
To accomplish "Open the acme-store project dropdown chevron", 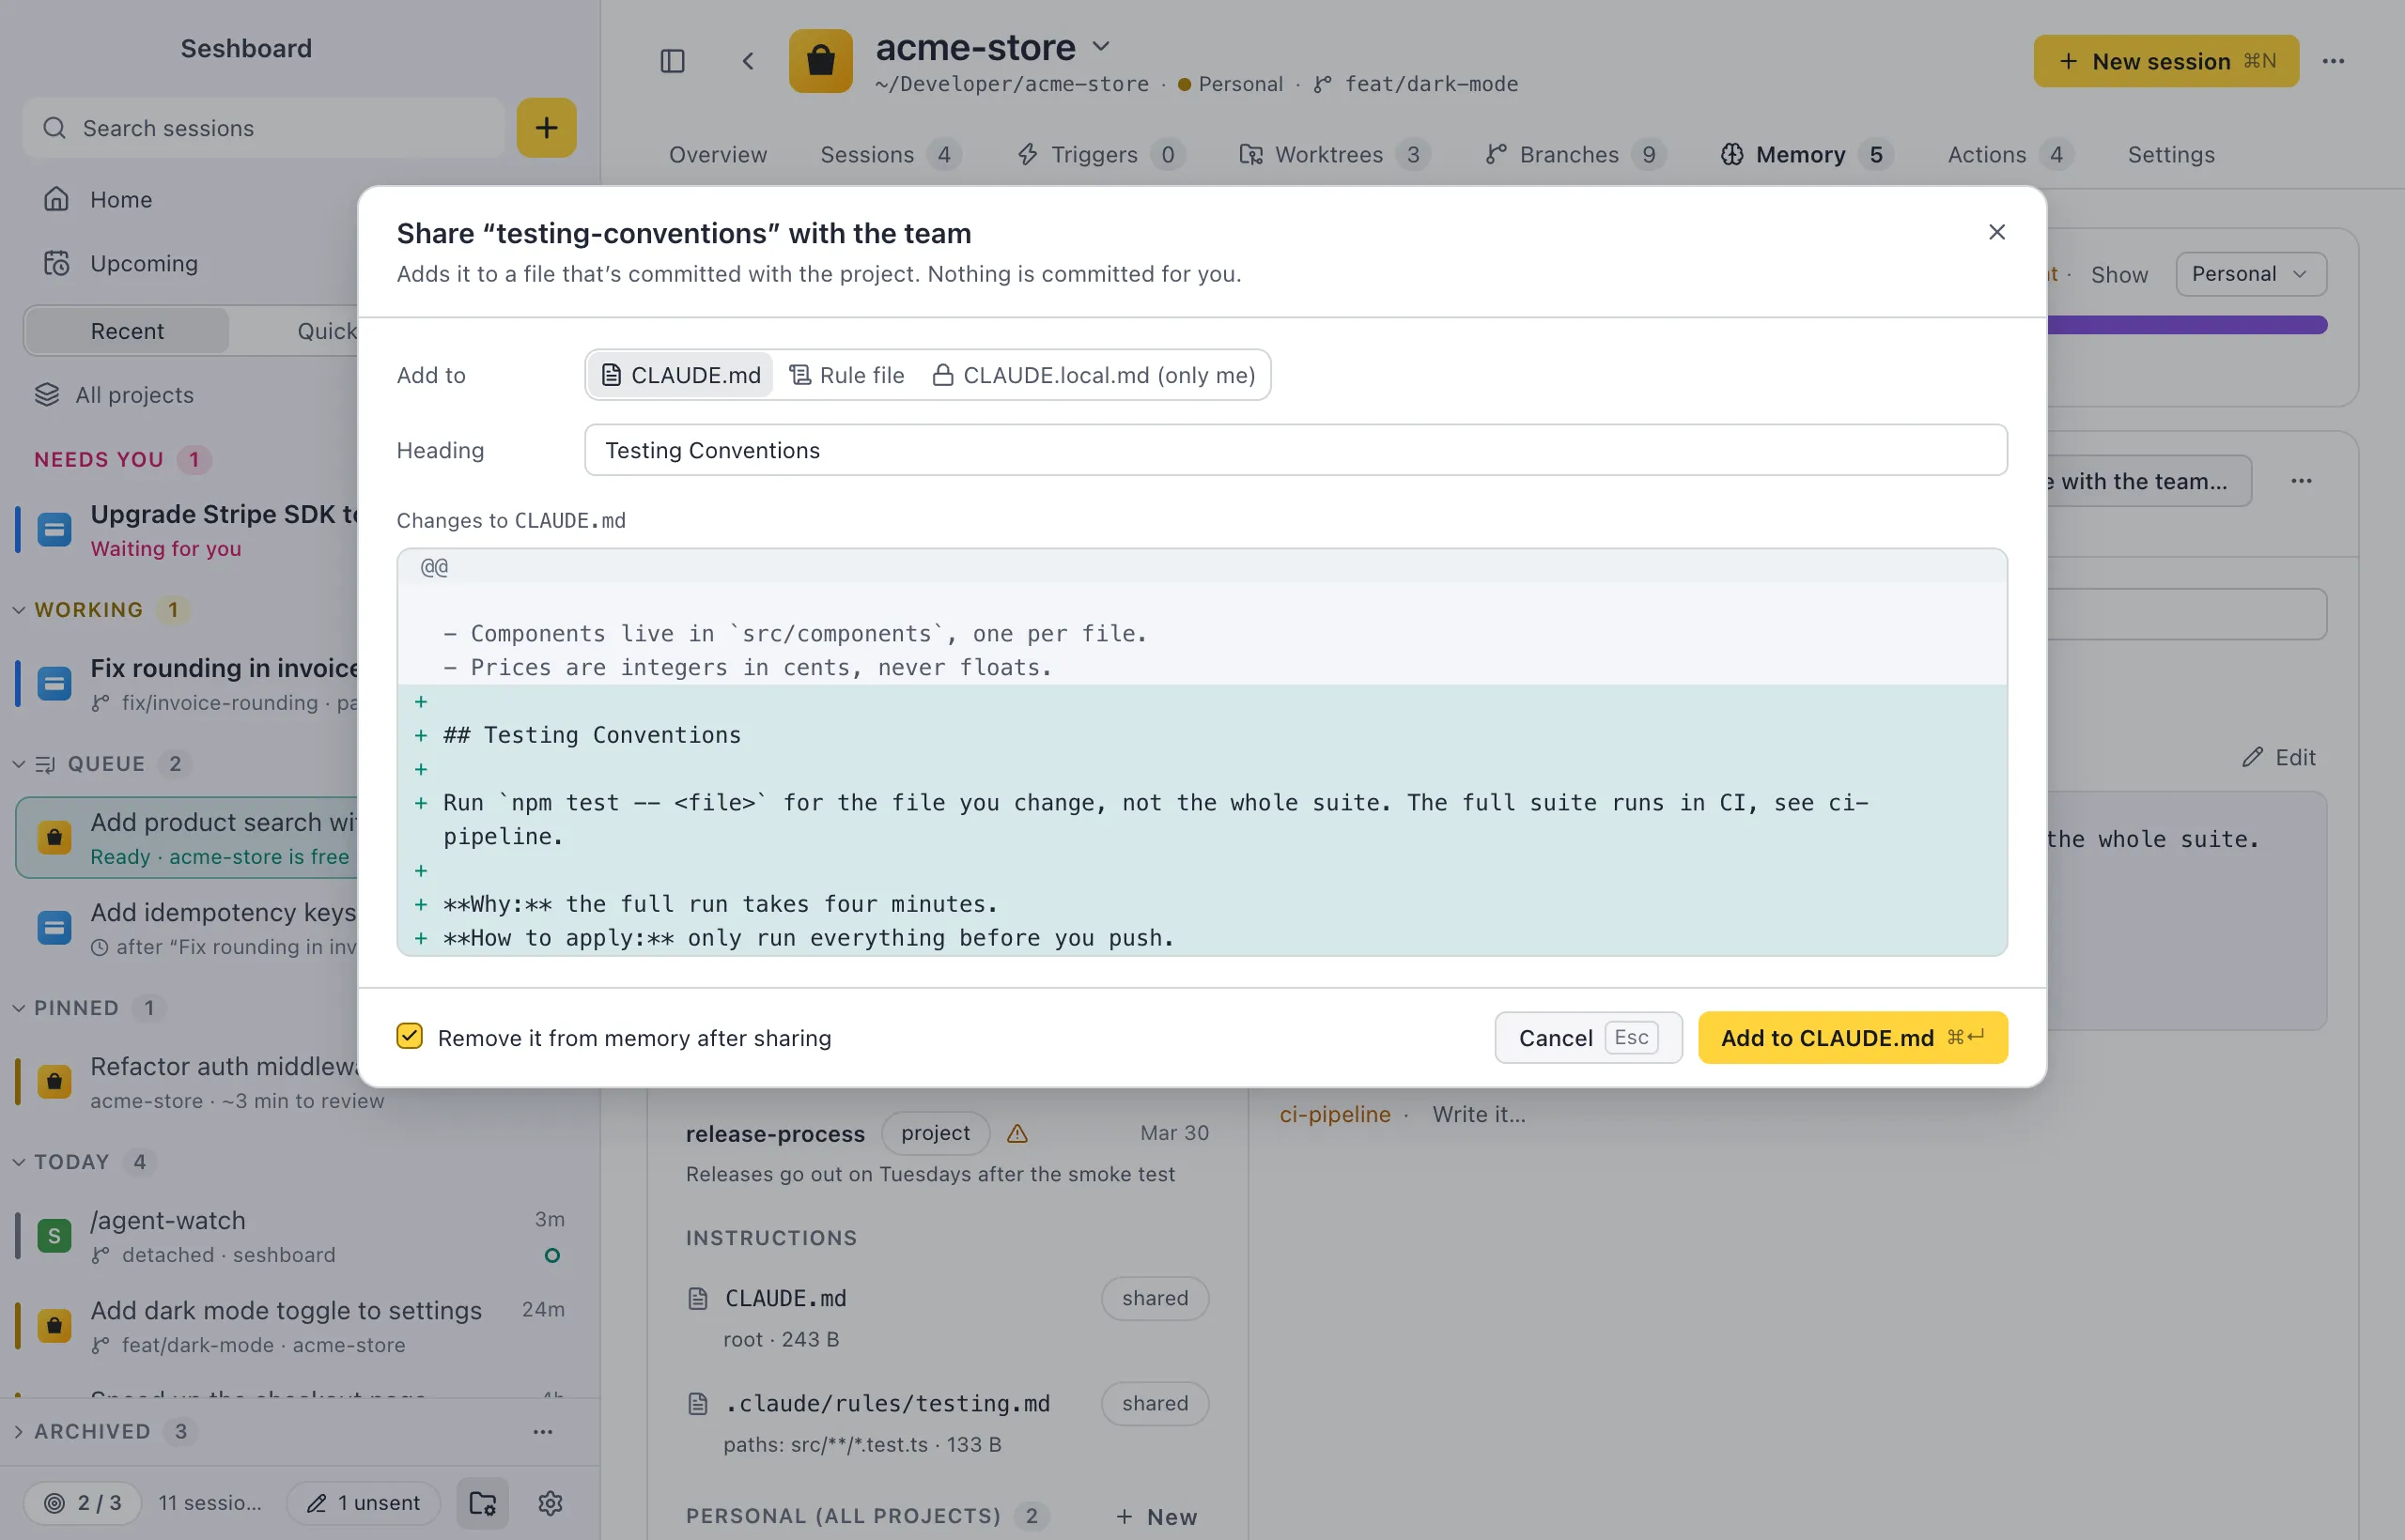I will pos(1100,46).
